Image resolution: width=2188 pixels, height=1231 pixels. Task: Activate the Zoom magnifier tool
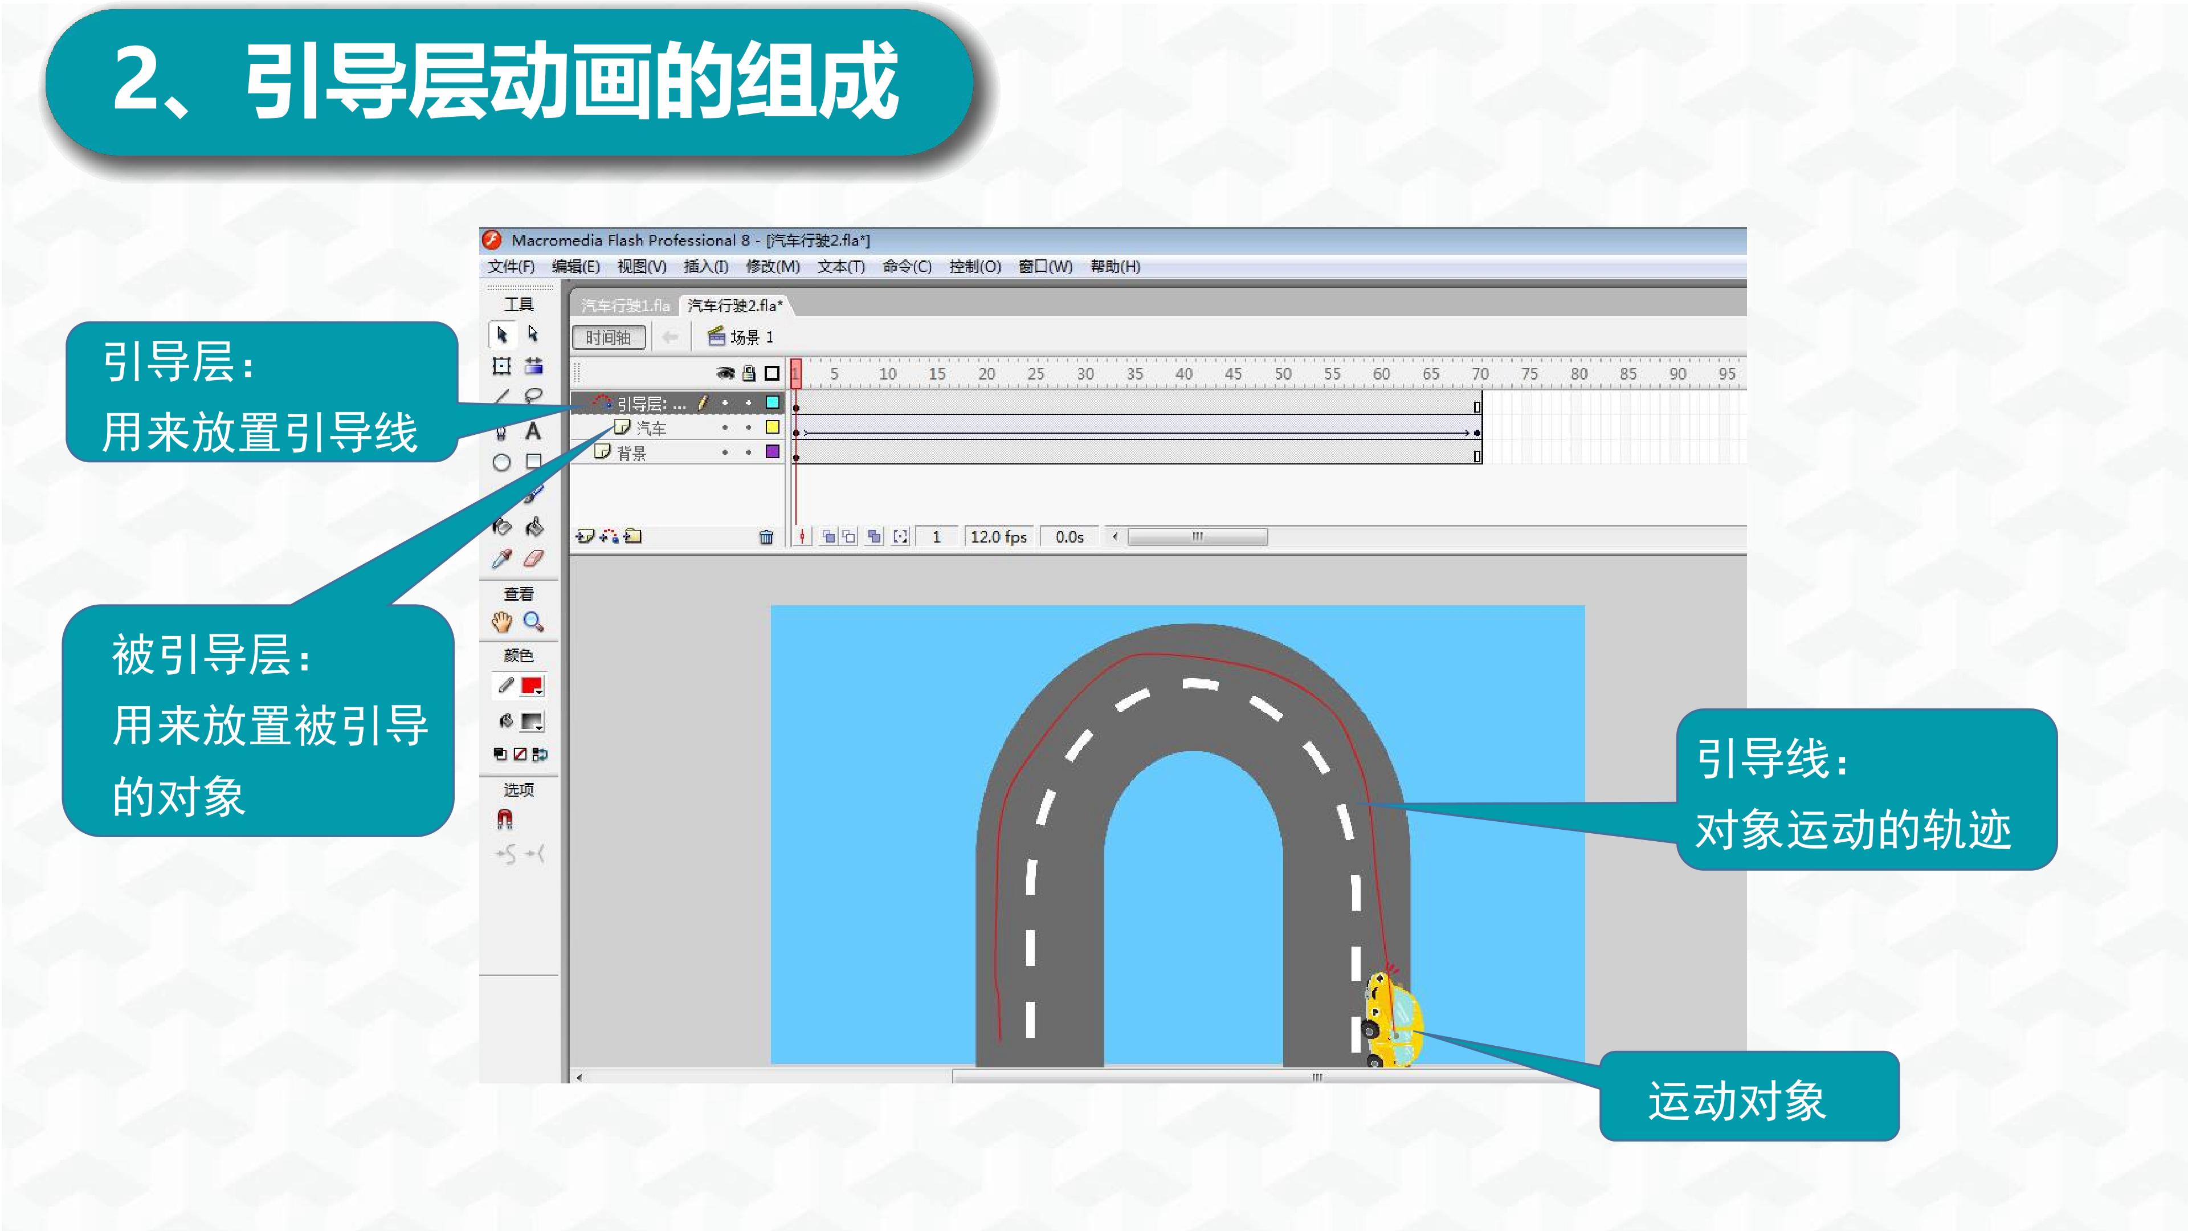[533, 622]
